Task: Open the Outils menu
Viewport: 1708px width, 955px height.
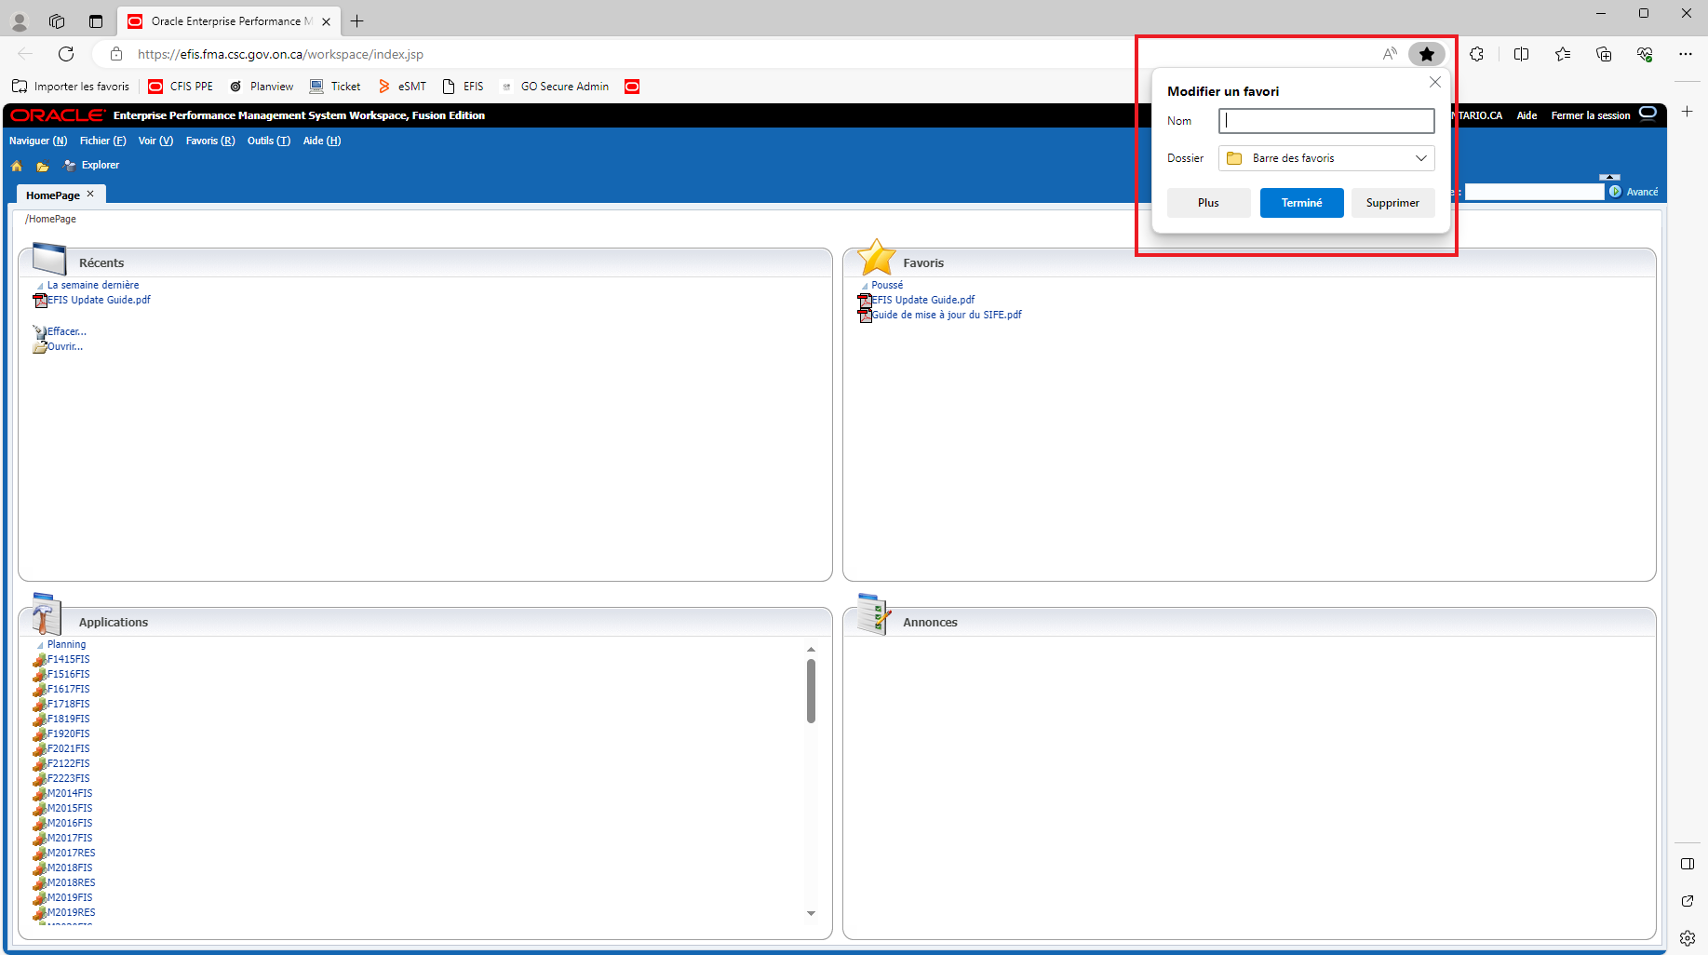Action: pos(268,141)
